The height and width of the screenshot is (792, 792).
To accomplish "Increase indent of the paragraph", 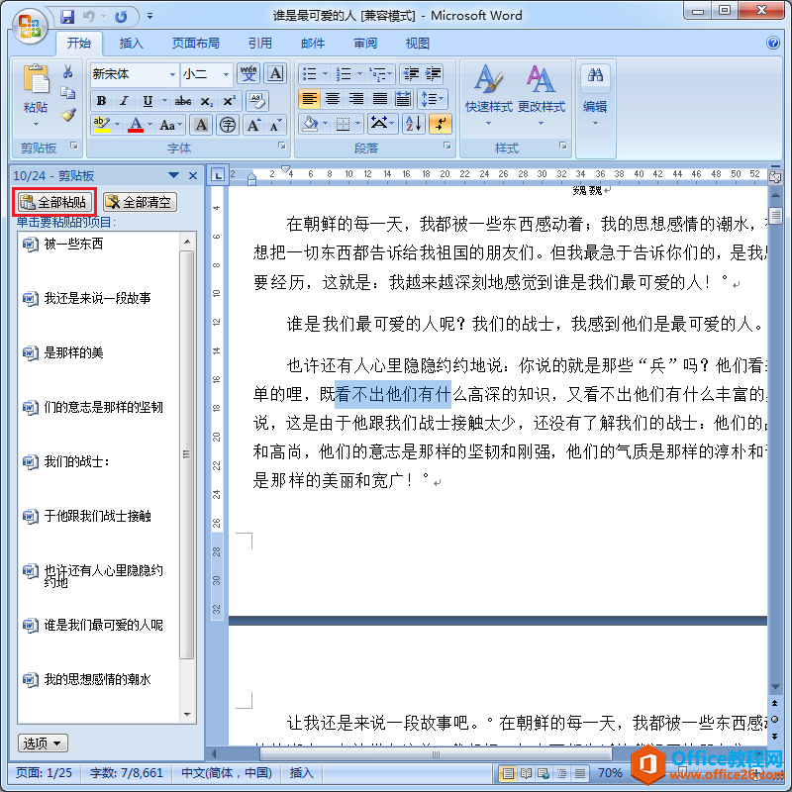I will pos(433,74).
